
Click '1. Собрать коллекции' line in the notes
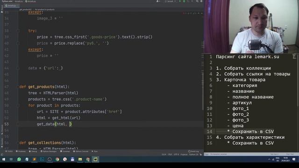pos(243,68)
